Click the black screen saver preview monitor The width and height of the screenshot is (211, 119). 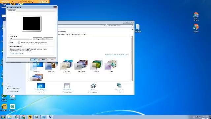(32, 23)
